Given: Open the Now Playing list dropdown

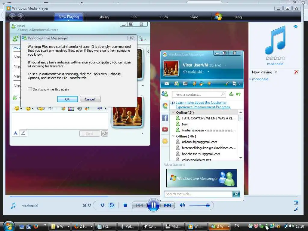Looking at the screenshot, I should tap(276, 72).
